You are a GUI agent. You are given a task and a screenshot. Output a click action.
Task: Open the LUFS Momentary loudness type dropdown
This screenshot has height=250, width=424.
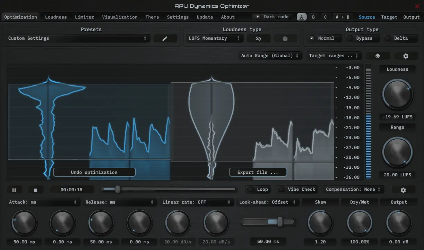[214, 39]
